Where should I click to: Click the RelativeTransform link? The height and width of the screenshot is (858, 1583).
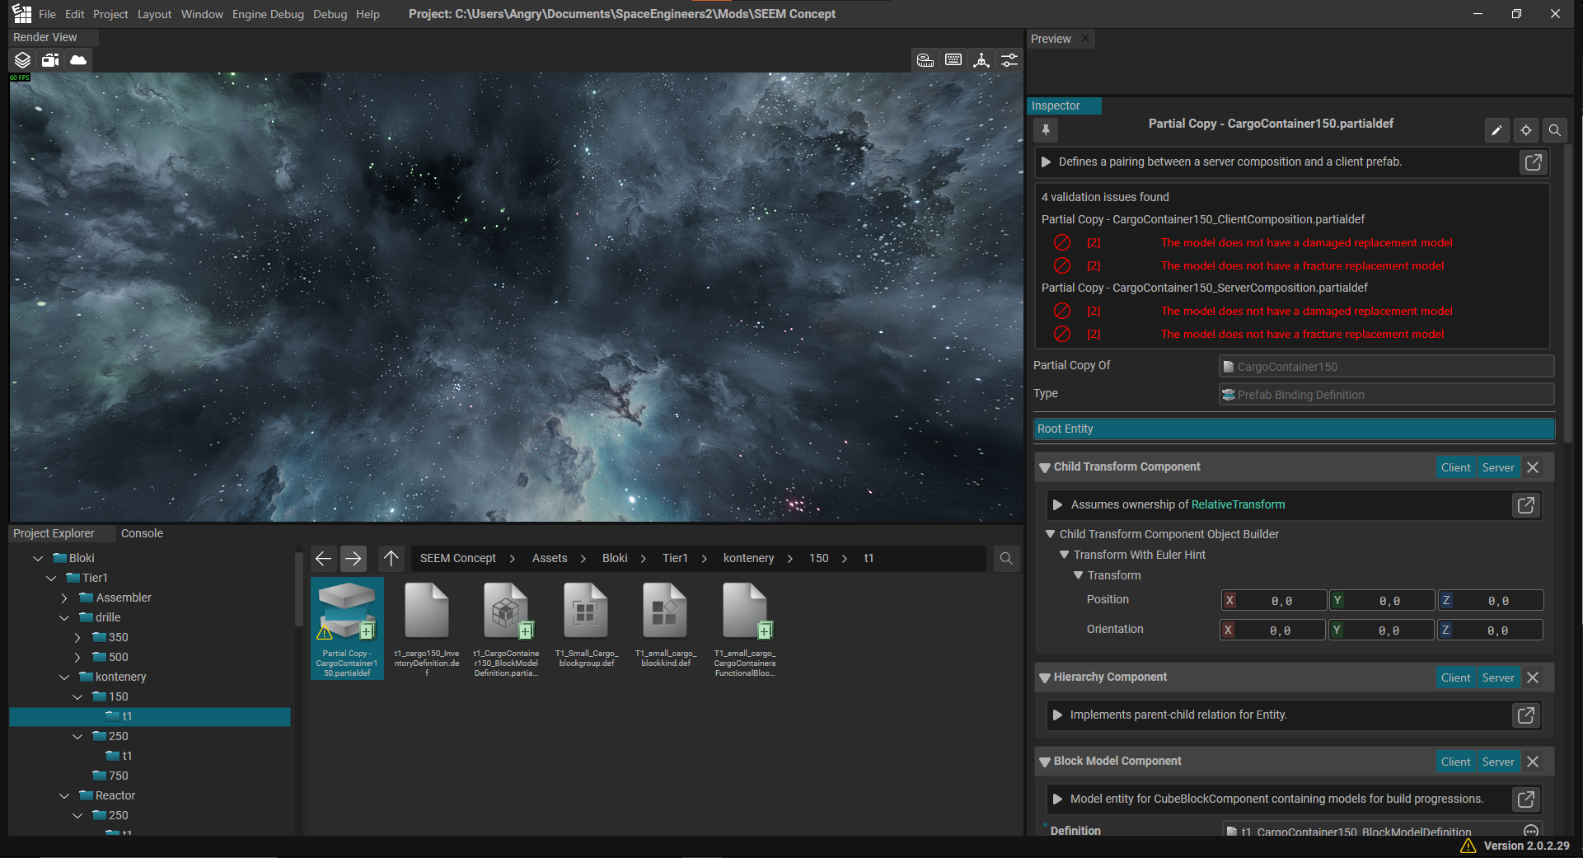tap(1238, 504)
